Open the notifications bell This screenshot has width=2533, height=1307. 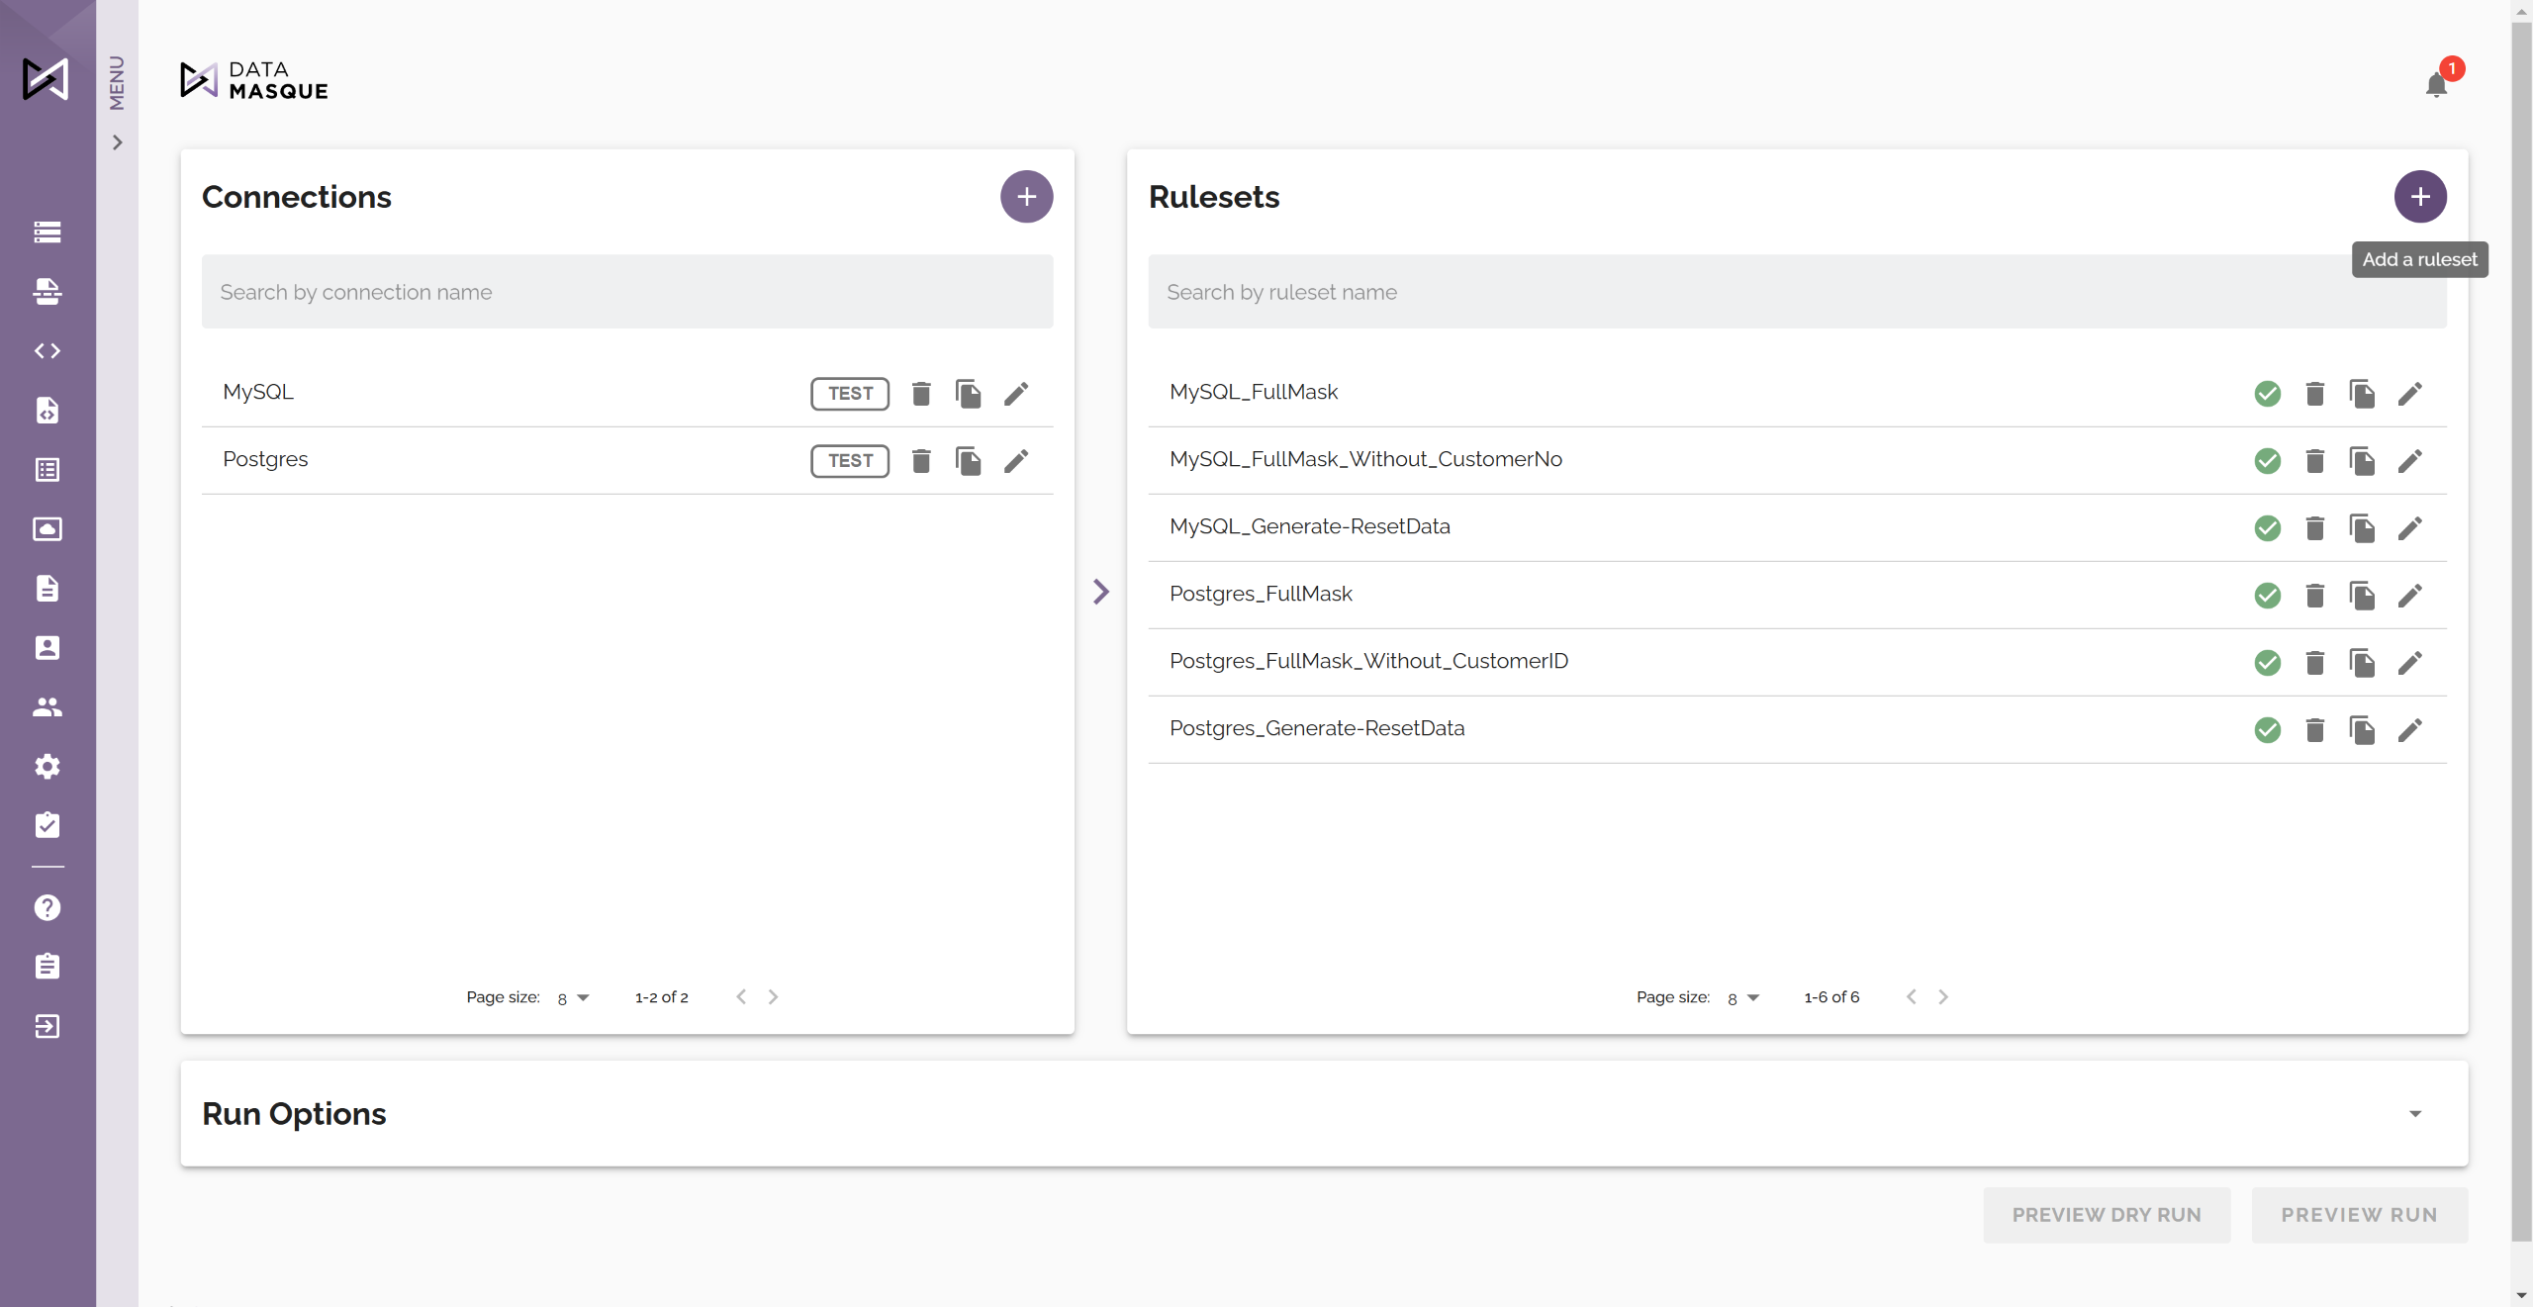pos(2436,86)
